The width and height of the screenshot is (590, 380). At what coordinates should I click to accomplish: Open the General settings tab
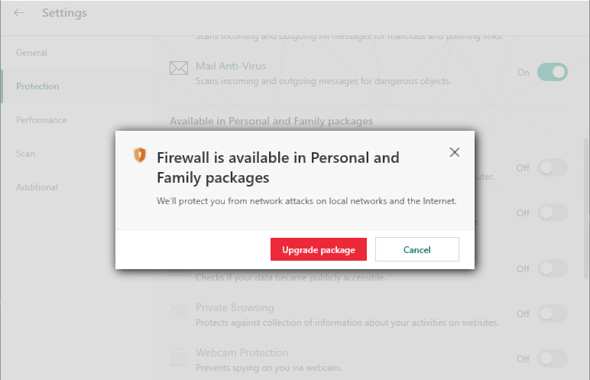pos(32,53)
